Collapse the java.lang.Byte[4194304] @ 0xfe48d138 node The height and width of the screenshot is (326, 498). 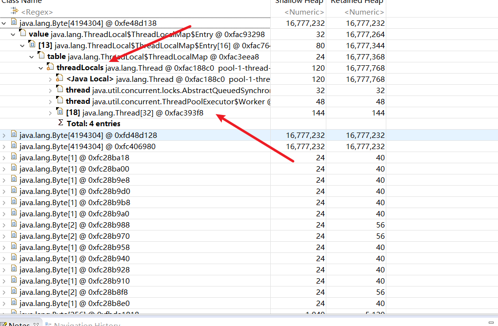click(x=4, y=23)
